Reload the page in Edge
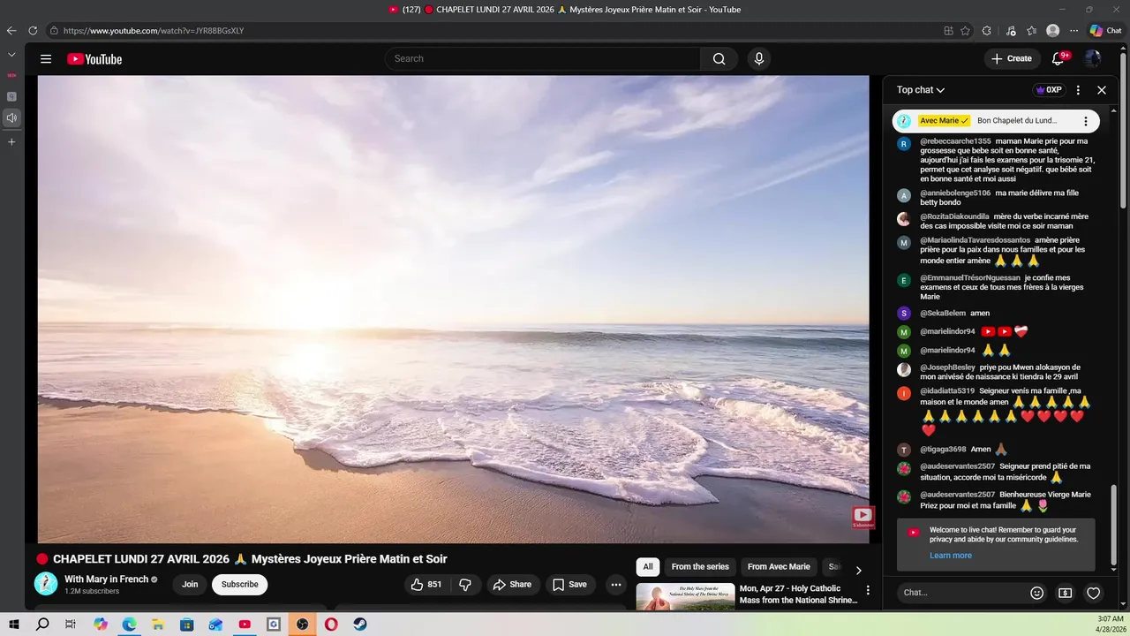Screen dimensions: 1130x636 pyautogui.click(x=33, y=30)
